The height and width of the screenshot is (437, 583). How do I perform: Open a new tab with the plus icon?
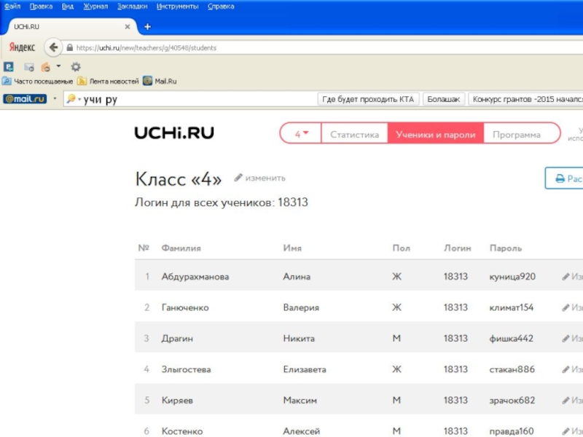pos(147,27)
